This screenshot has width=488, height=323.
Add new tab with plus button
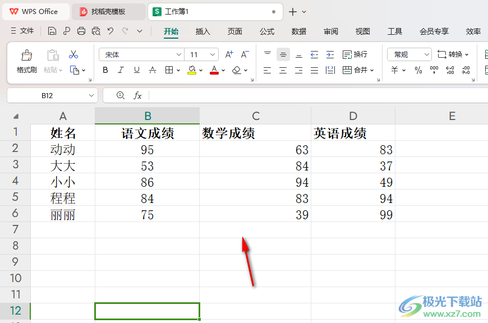click(293, 12)
